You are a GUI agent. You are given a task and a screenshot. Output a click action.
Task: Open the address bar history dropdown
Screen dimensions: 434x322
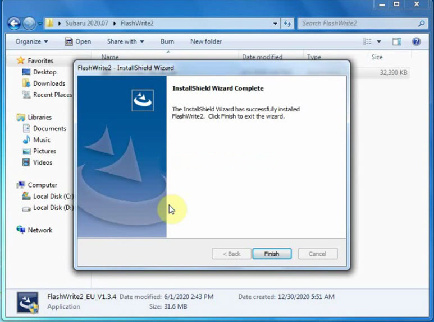click(x=275, y=24)
